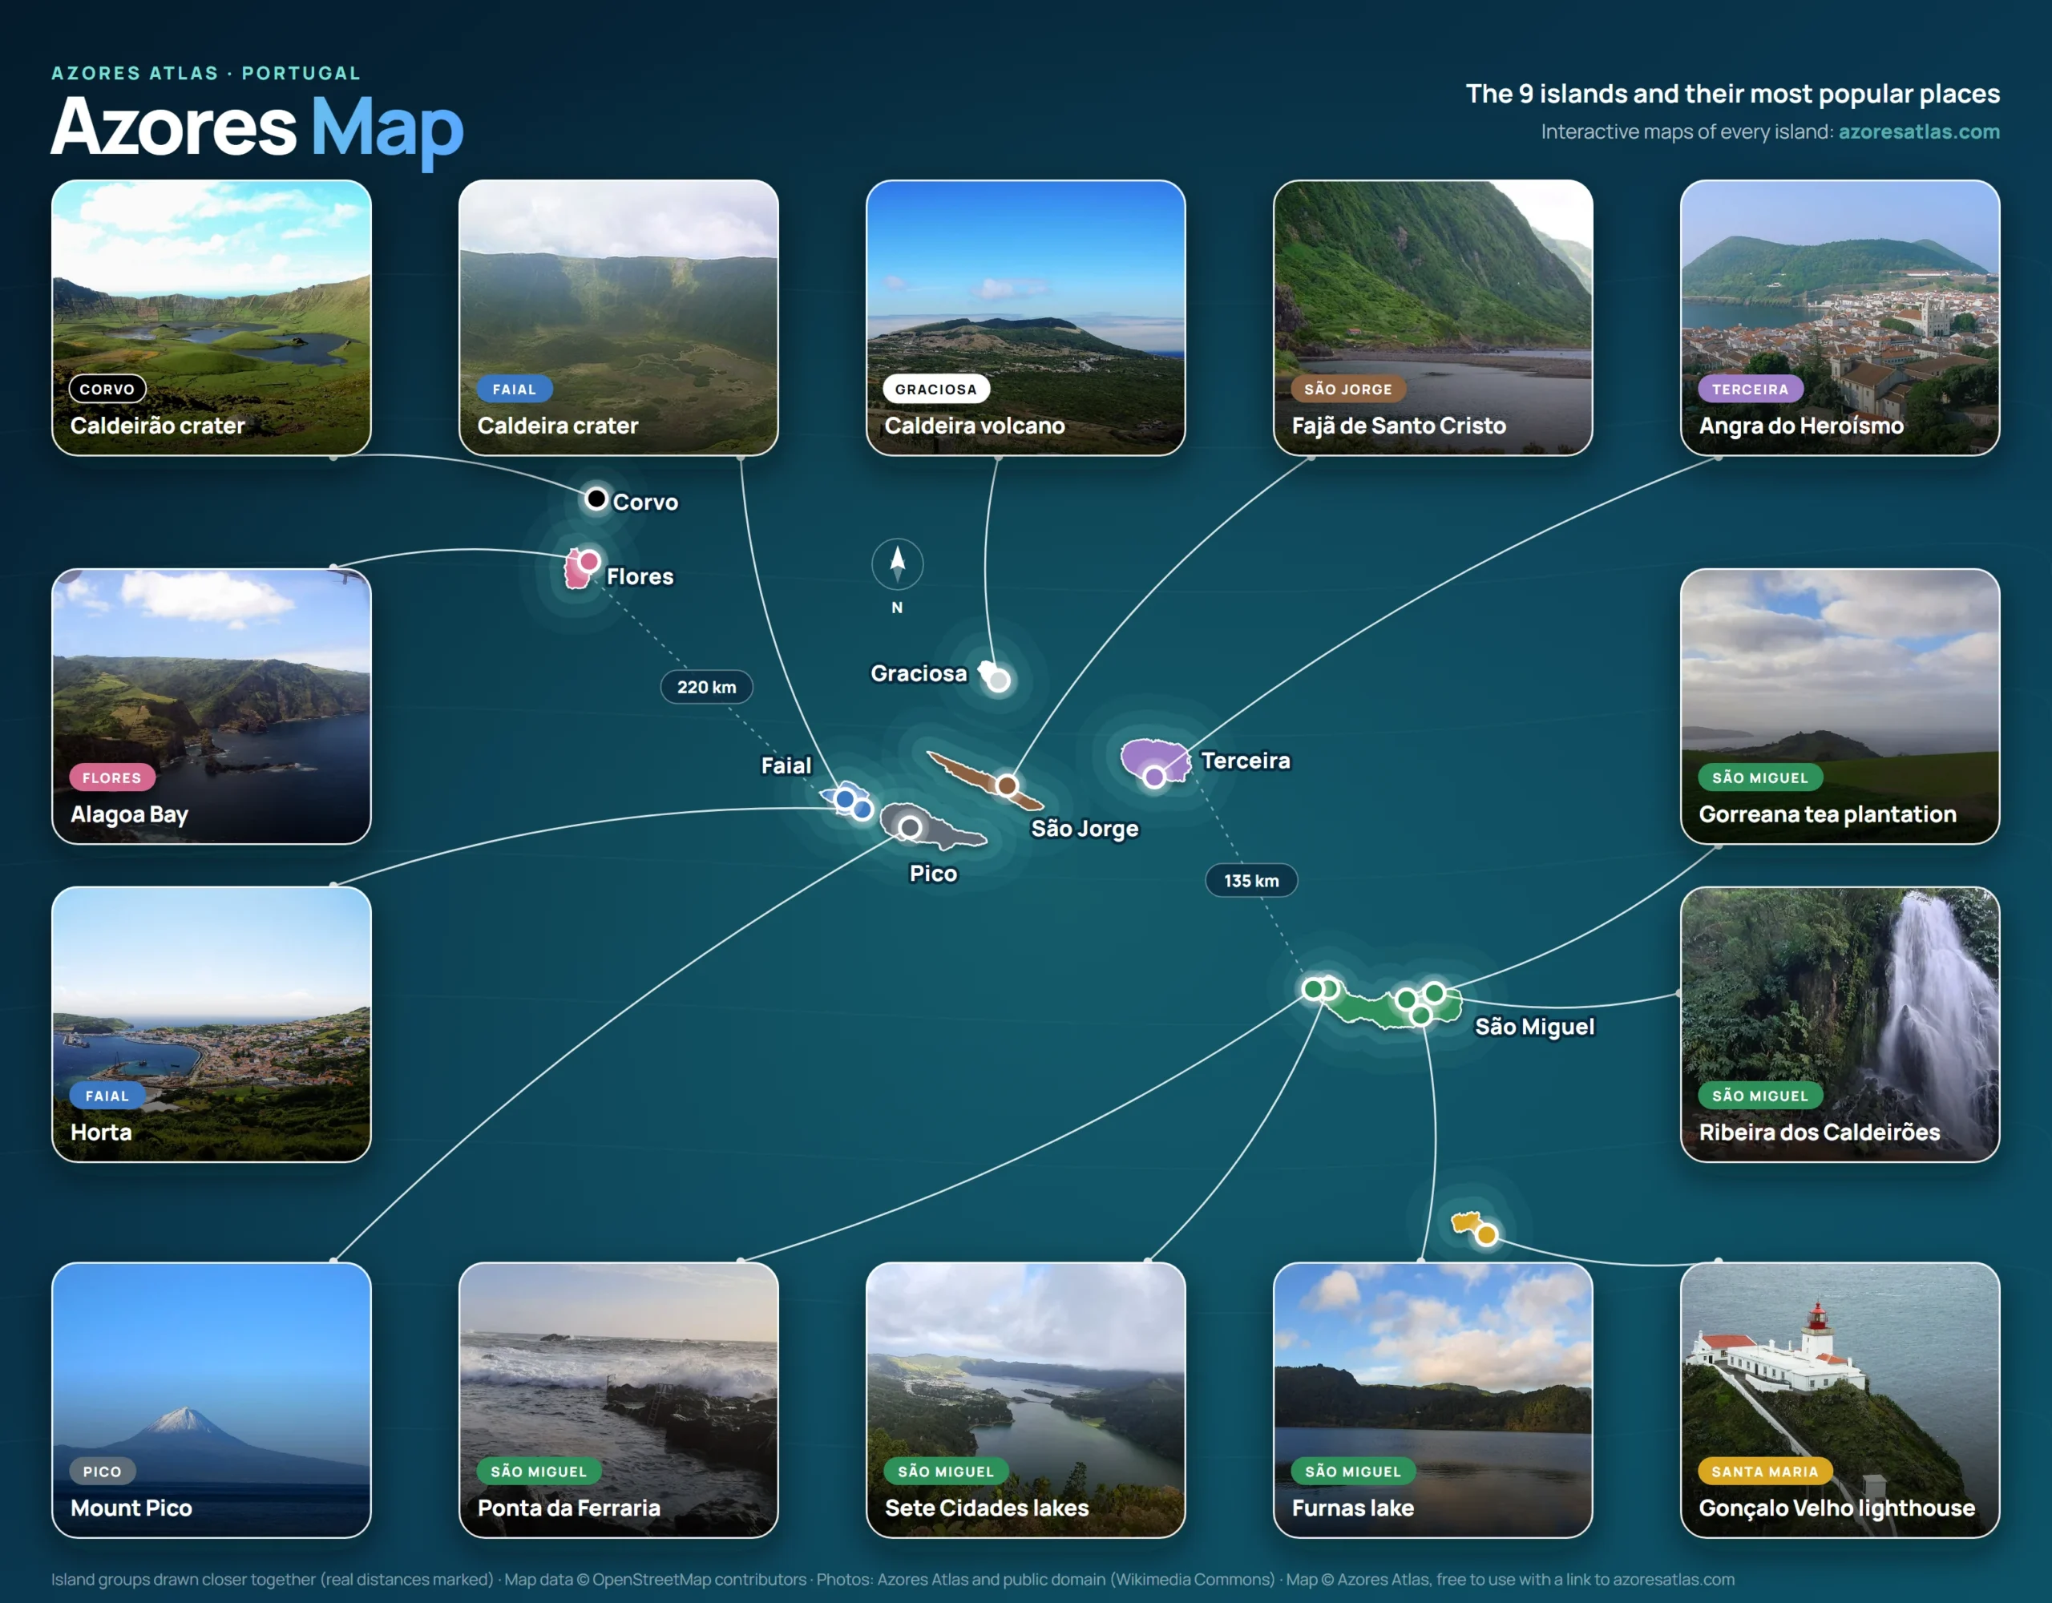
Task: Click the Terceira purple marker
Action: click(x=1155, y=776)
